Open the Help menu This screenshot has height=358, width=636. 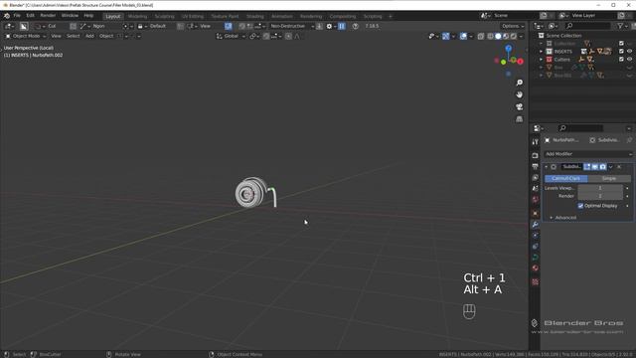click(x=88, y=16)
